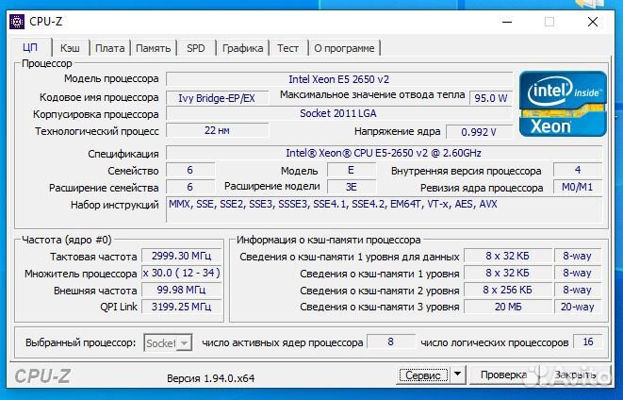Click the instruction set list MMX, SSE...
This screenshot has height=400, width=623.
click(x=384, y=209)
